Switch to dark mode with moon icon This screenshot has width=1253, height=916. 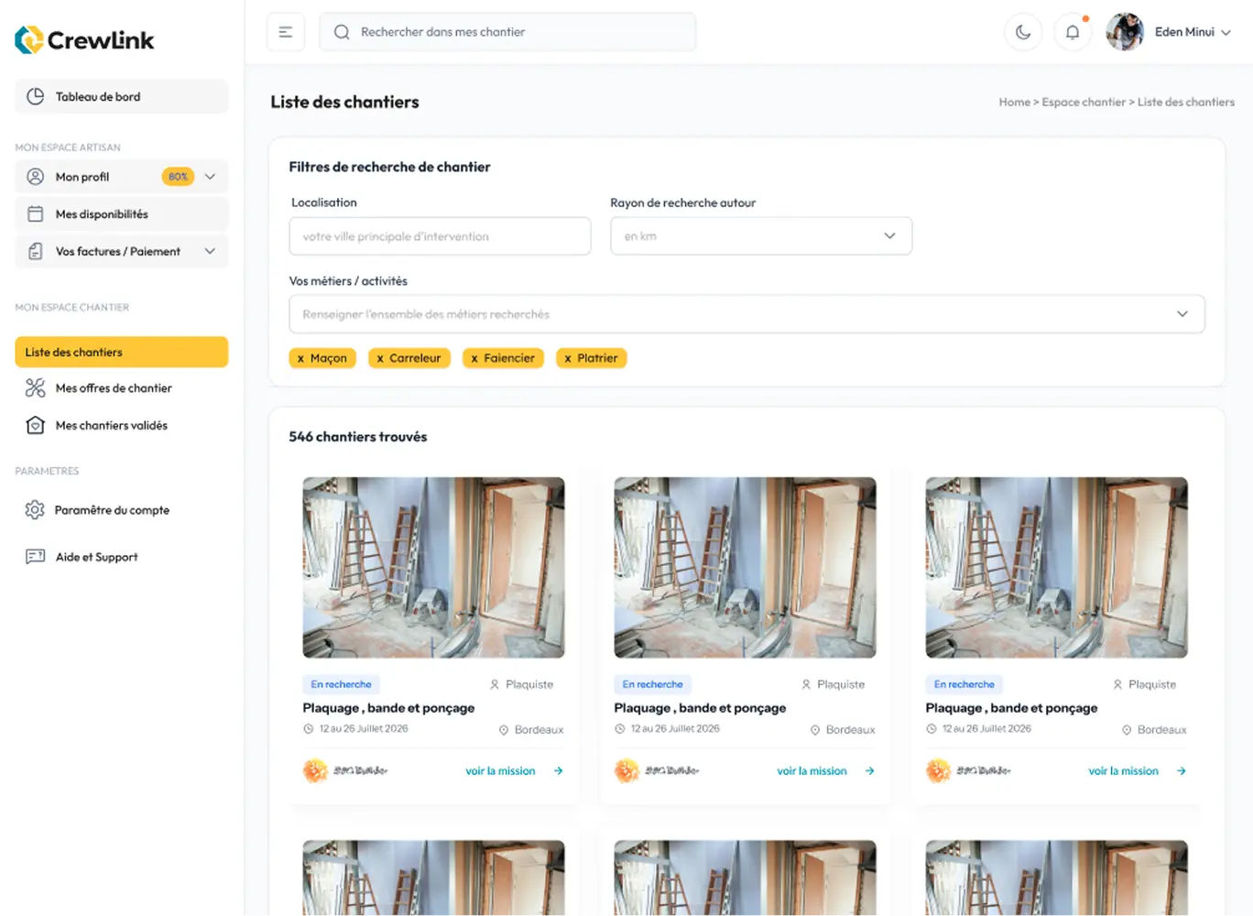coord(1023,32)
